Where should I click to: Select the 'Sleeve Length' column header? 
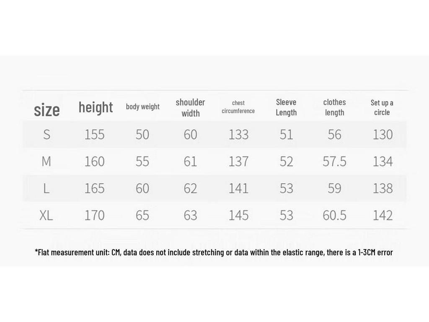click(x=286, y=107)
